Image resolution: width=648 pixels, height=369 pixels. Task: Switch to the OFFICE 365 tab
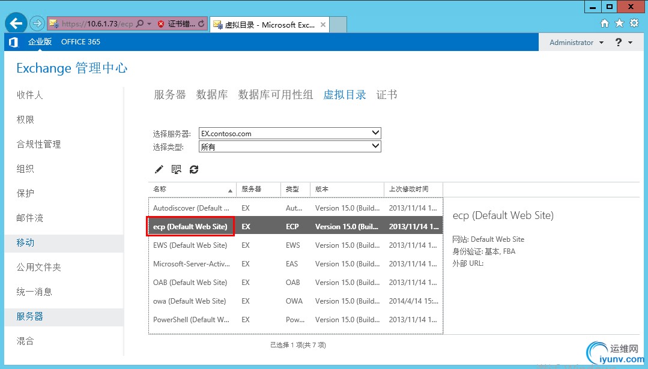(x=80, y=41)
